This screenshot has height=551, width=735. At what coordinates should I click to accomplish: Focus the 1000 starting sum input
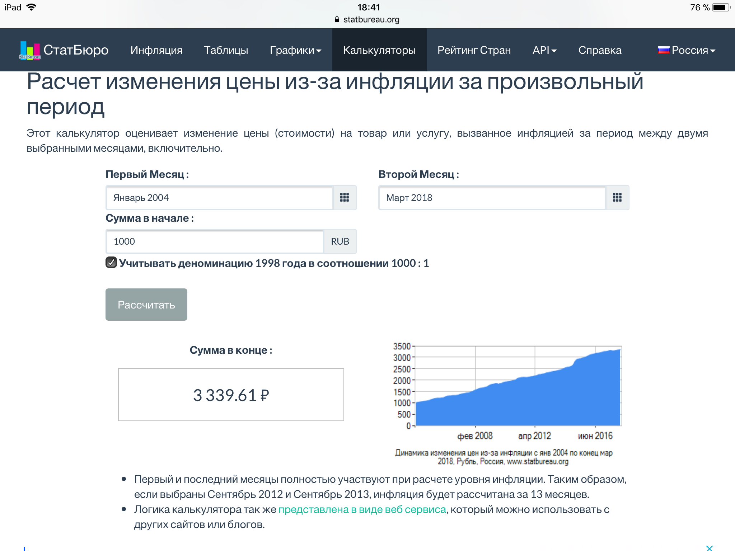click(x=215, y=241)
